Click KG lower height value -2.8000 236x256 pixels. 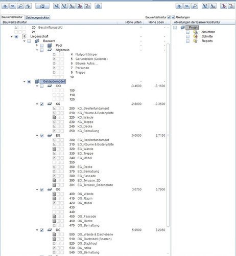[136, 104]
